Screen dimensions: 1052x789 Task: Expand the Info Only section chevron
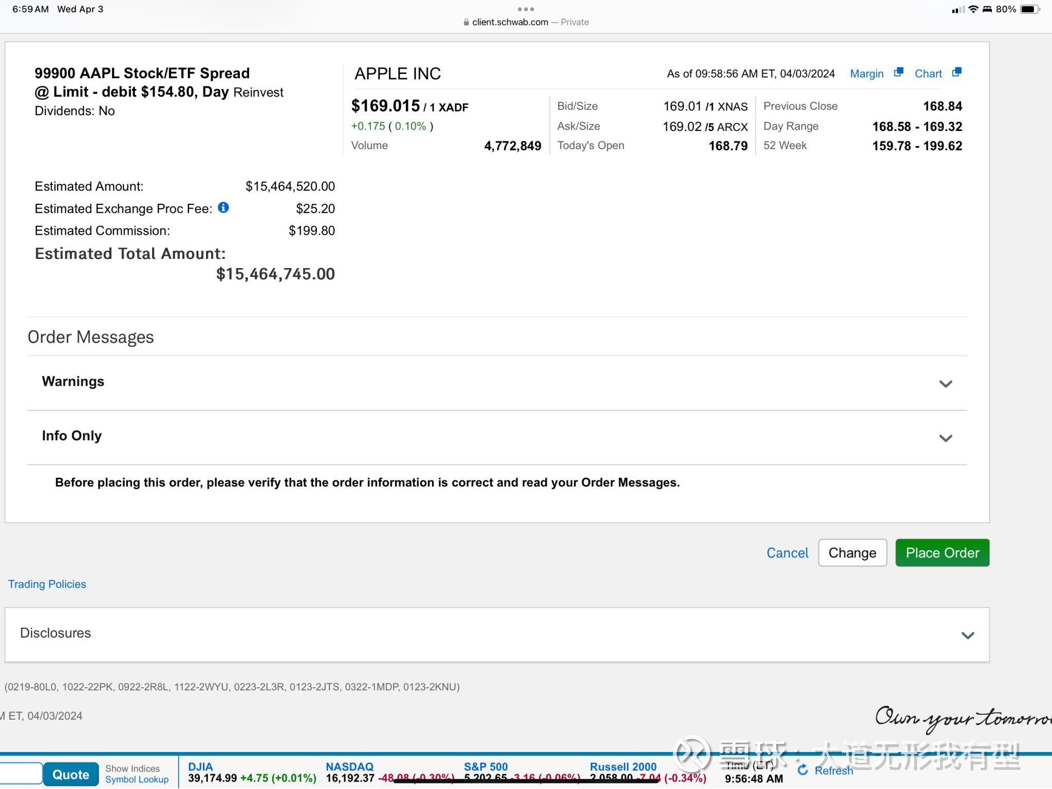946,438
